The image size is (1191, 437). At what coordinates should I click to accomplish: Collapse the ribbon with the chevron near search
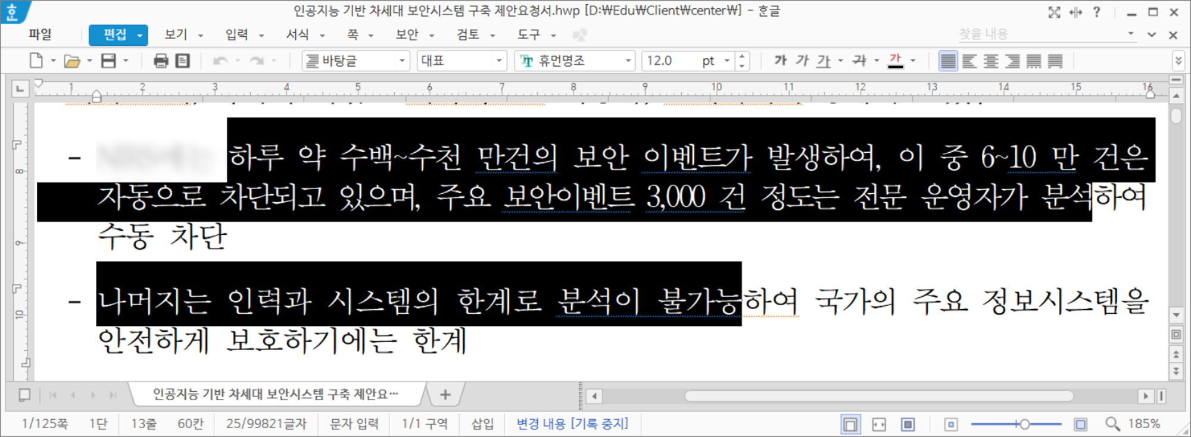point(1152,35)
